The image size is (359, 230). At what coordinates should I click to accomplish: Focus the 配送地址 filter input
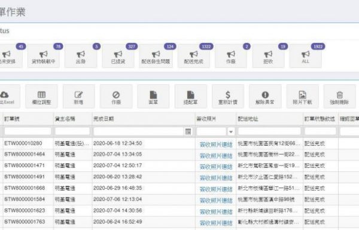pyautogui.click(x=269, y=131)
